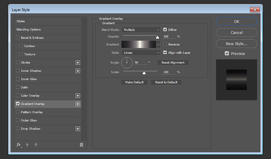Click the Opacity value field
The height and width of the screenshot is (159, 271).
[x=169, y=37]
